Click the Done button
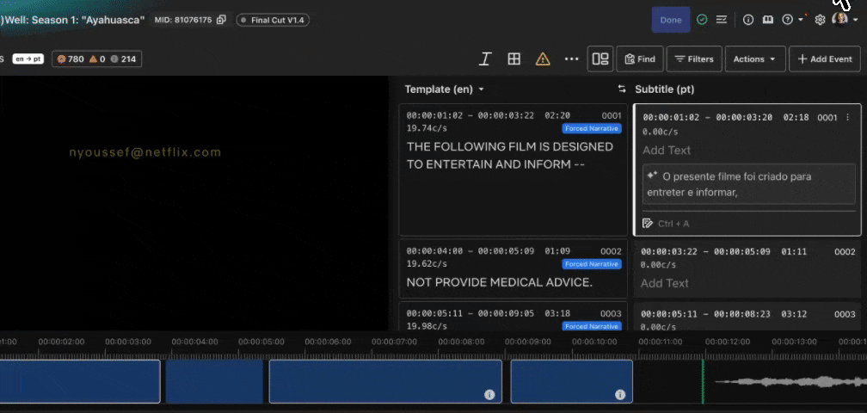 pyautogui.click(x=671, y=20)
